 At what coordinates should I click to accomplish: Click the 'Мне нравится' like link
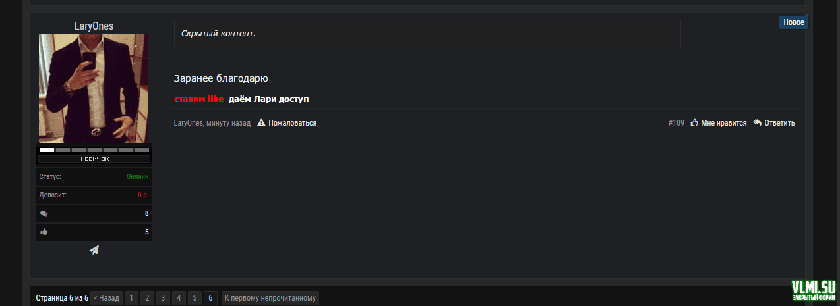coord(723,123)
